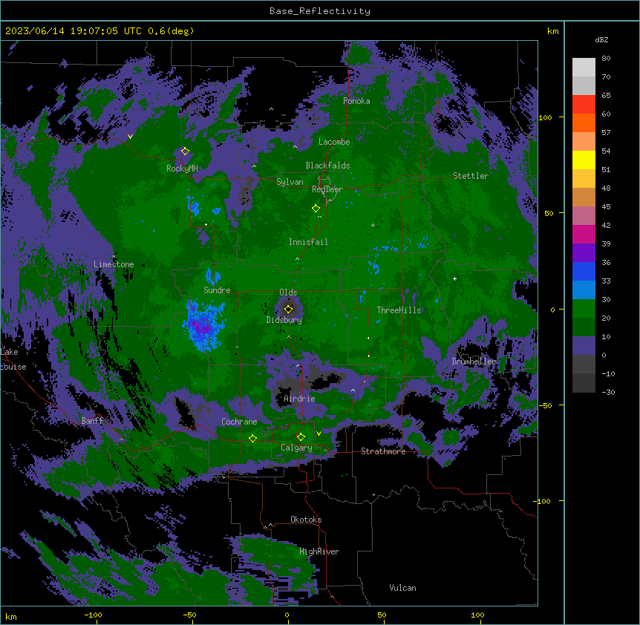Image resolution: width=640 pixels, height=625 pixels.
Task: Click the purple storm core southwest of Sundre
Action: [203, 327]
